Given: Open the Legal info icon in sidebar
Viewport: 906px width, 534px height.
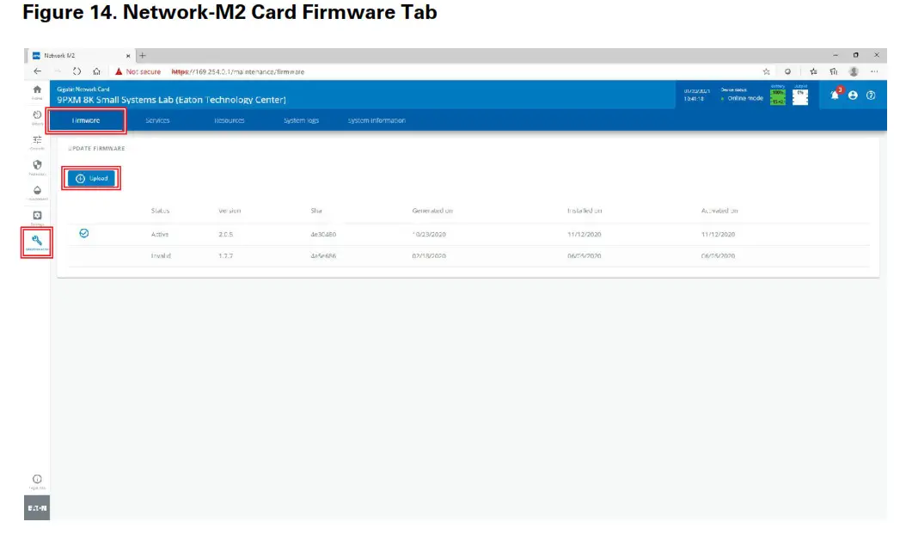Looking at the screenshot, I should pos(37,481).
